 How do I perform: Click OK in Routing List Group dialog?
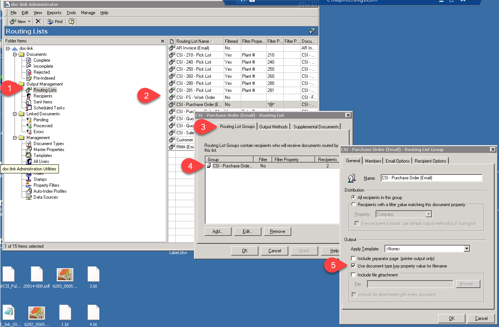[x=452, y=318]
